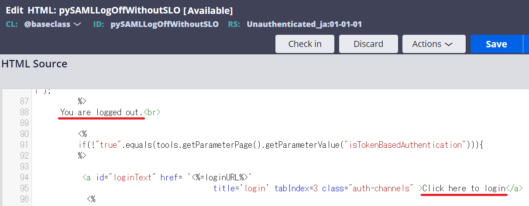Click the title='login' attribute on line 95

coord(241,188)
